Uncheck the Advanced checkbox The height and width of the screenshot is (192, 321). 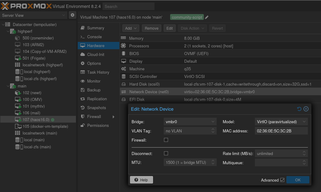pyautogui.click(x=282, y=180)
